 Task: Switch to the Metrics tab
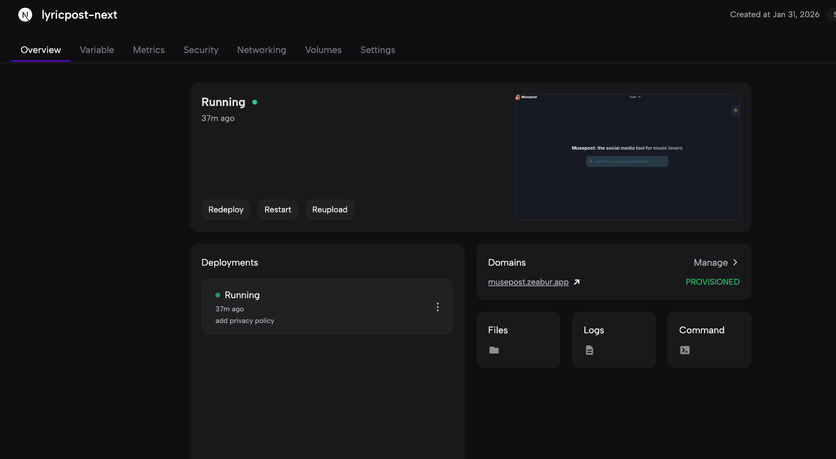pyautogui.click(x=149, y=50)
